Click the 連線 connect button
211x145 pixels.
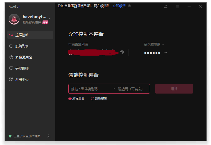(x=174, y=89)
